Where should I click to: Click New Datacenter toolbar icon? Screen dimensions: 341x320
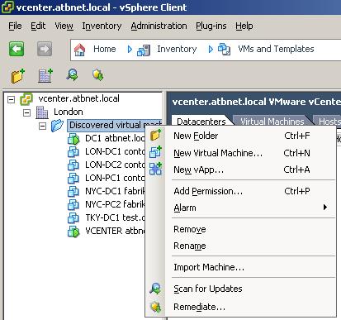tap(45, 75)
